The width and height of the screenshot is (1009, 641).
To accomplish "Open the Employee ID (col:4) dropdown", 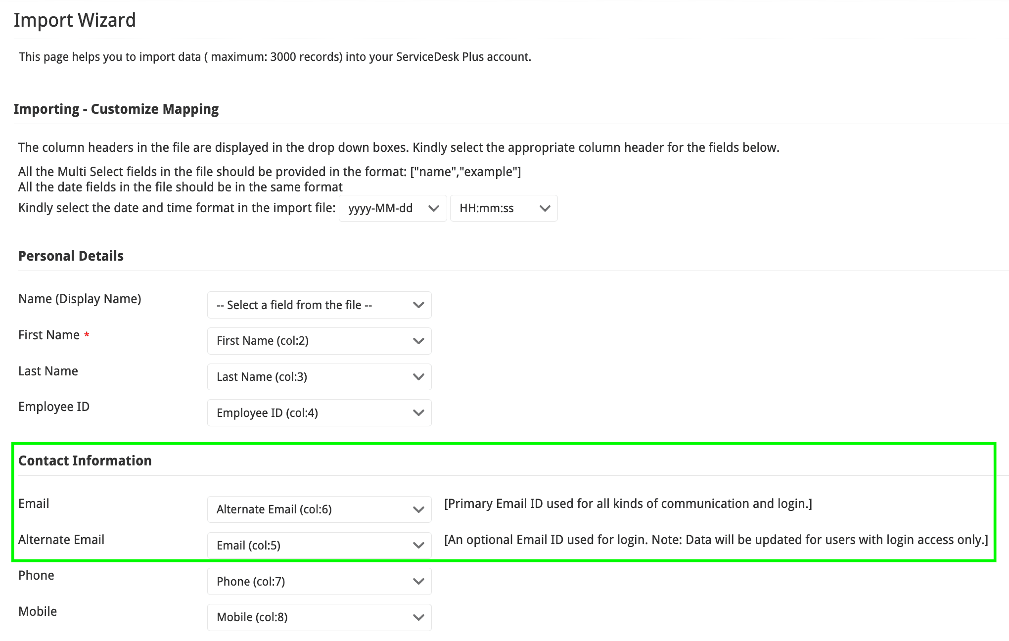I will coord(319,413).
